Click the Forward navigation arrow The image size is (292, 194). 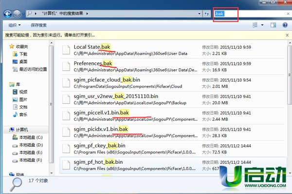(17, 14)
